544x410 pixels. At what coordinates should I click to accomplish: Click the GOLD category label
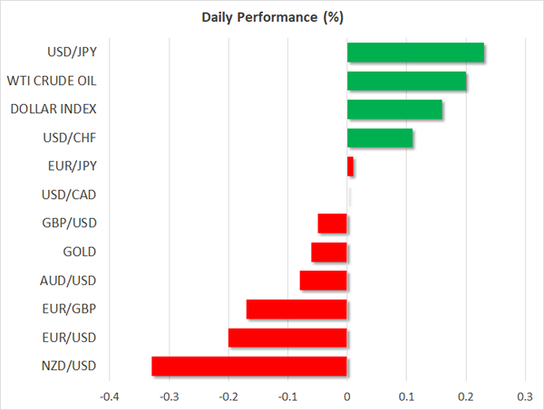pos(80,252)
